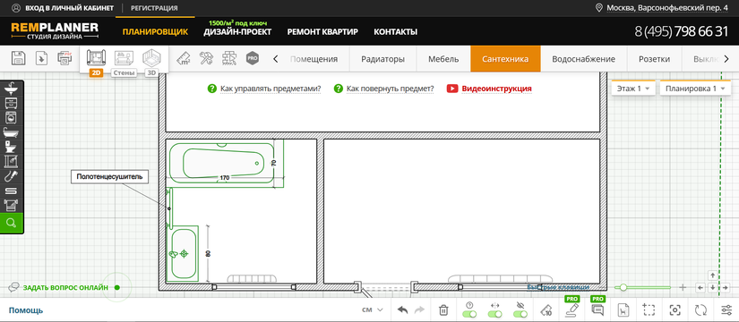Select the bathtub category icon
Screen dimensions: 739x322
coord(11,132)
